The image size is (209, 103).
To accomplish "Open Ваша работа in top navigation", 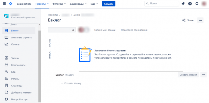I will (x=24, y=4).
